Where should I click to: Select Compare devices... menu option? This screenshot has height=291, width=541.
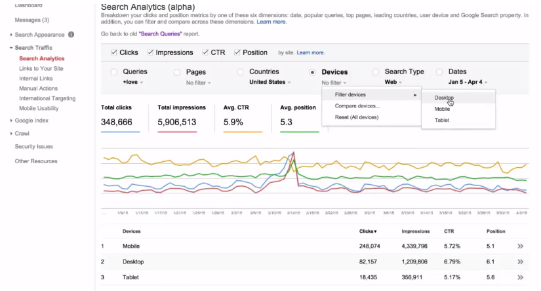pos(357,106)
